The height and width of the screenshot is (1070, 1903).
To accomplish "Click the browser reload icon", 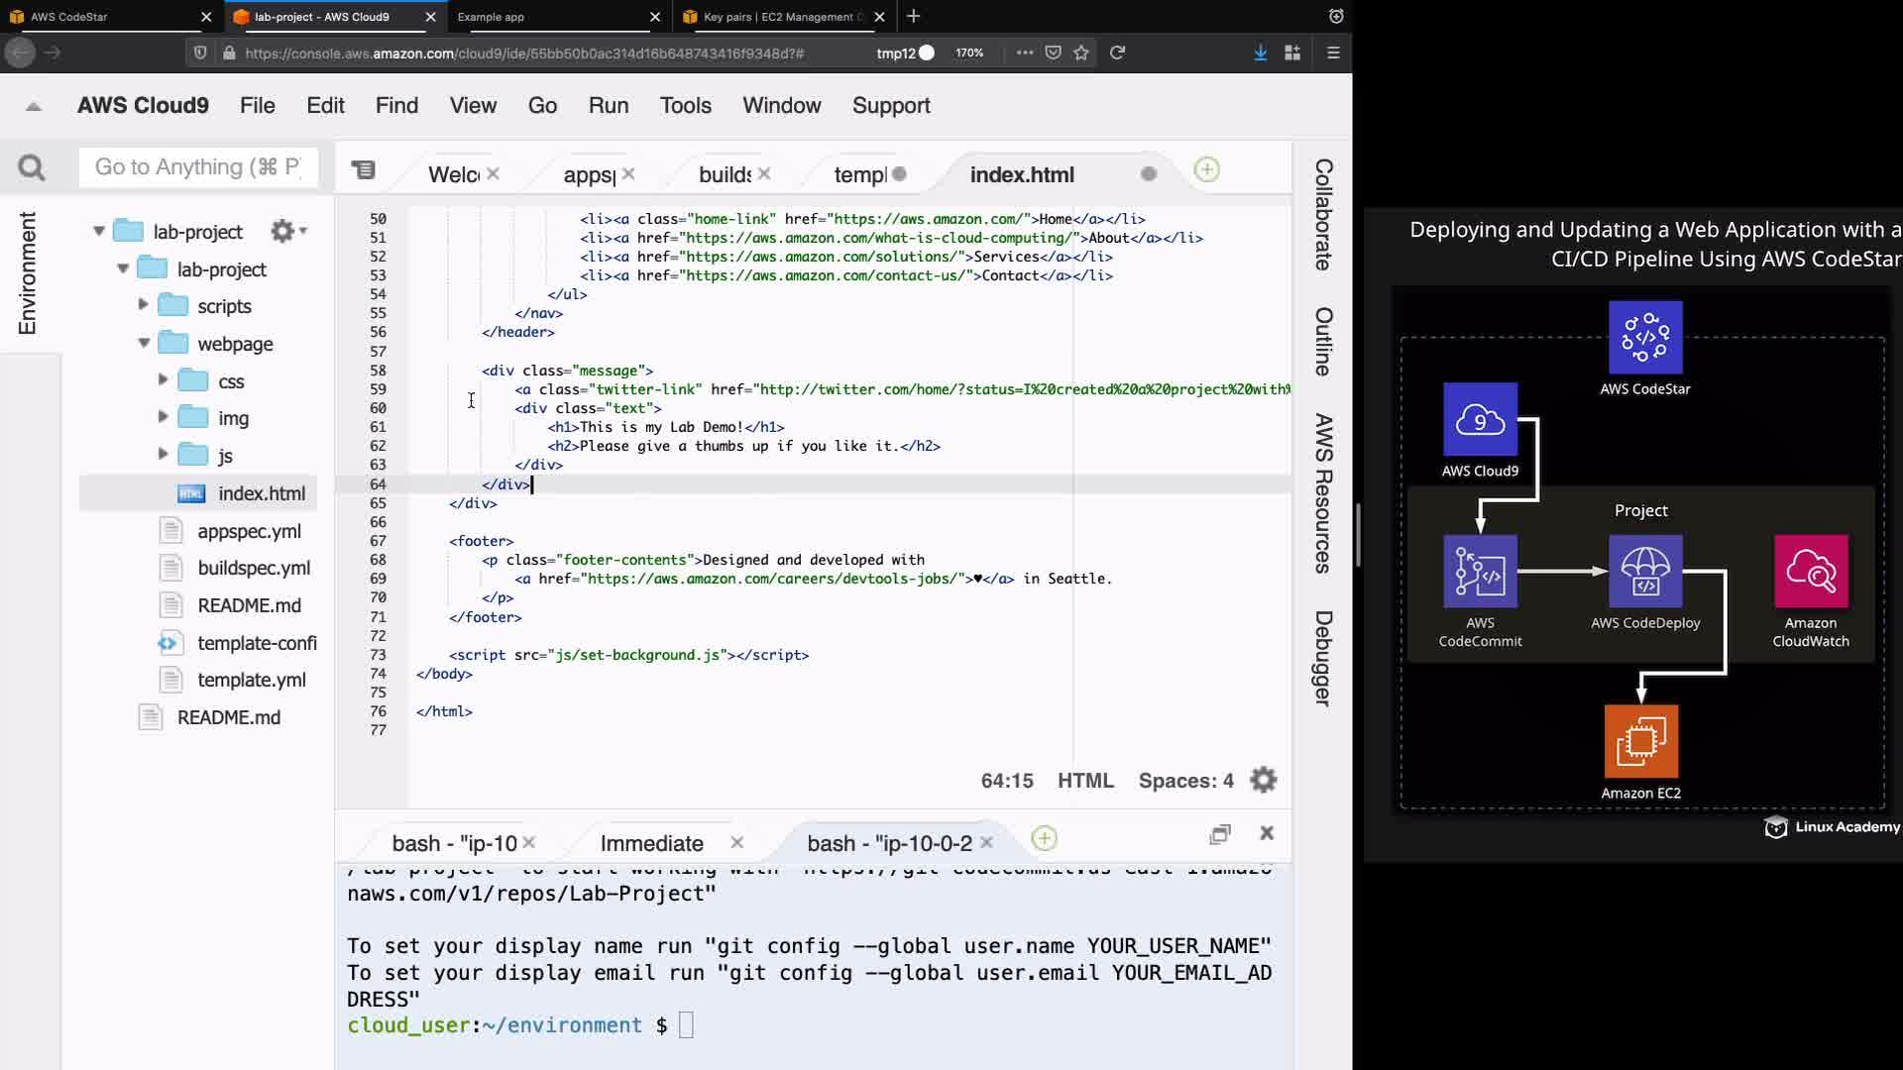I will point(1117,53).
